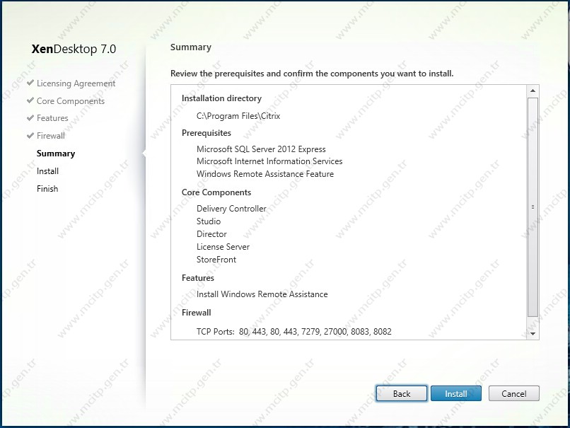The height and width of the screenshot is (428, 570).
Task: Click the XenDesktop 7.0 title
Action: 74,49
